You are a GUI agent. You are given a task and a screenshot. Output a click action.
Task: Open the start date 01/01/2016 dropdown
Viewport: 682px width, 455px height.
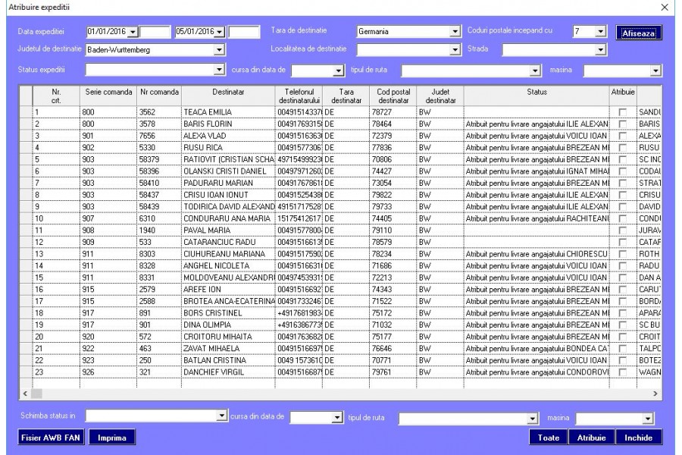point(133,32)
